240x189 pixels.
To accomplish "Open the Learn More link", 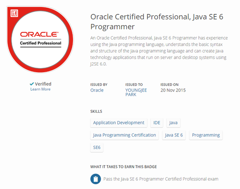I will [41, 89].
